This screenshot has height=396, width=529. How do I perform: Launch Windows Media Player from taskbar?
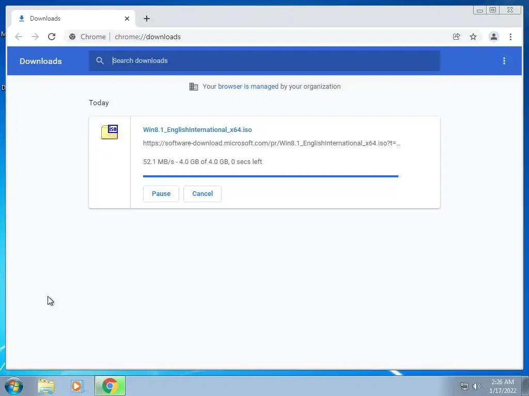(77, 386)
